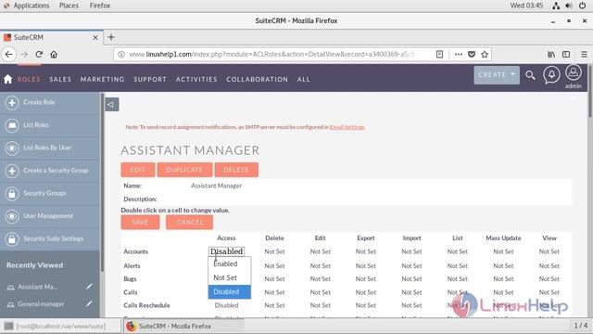Choose Enabled in the access dropdown
593x334 pixels.
coord(229,263)
